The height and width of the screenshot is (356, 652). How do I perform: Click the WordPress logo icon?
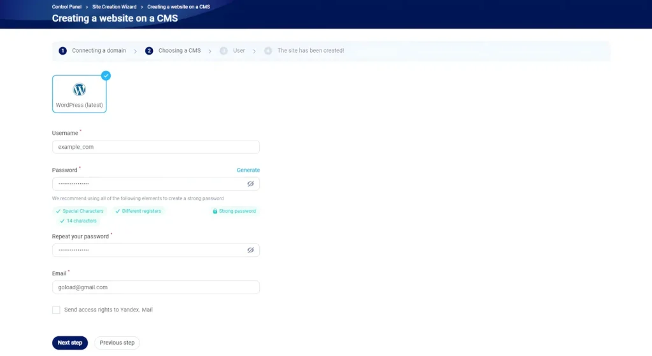coord(79,89)
